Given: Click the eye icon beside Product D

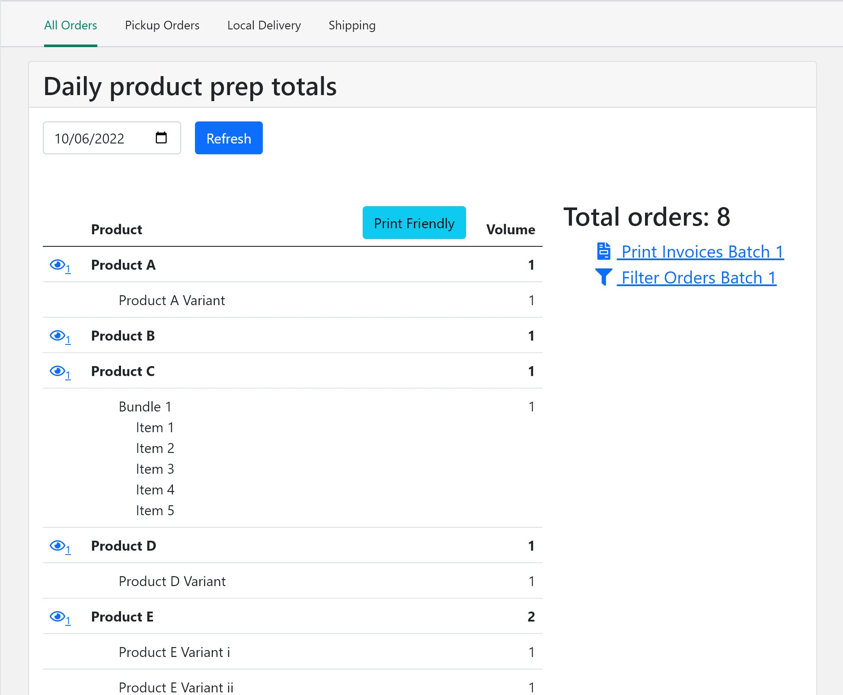Looking at the screenshot, I should [57, 545].
